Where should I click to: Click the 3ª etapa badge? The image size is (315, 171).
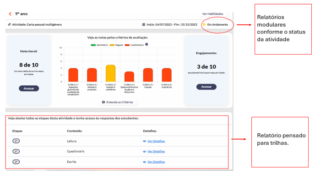pyautogui.click(x=16, y=162)
